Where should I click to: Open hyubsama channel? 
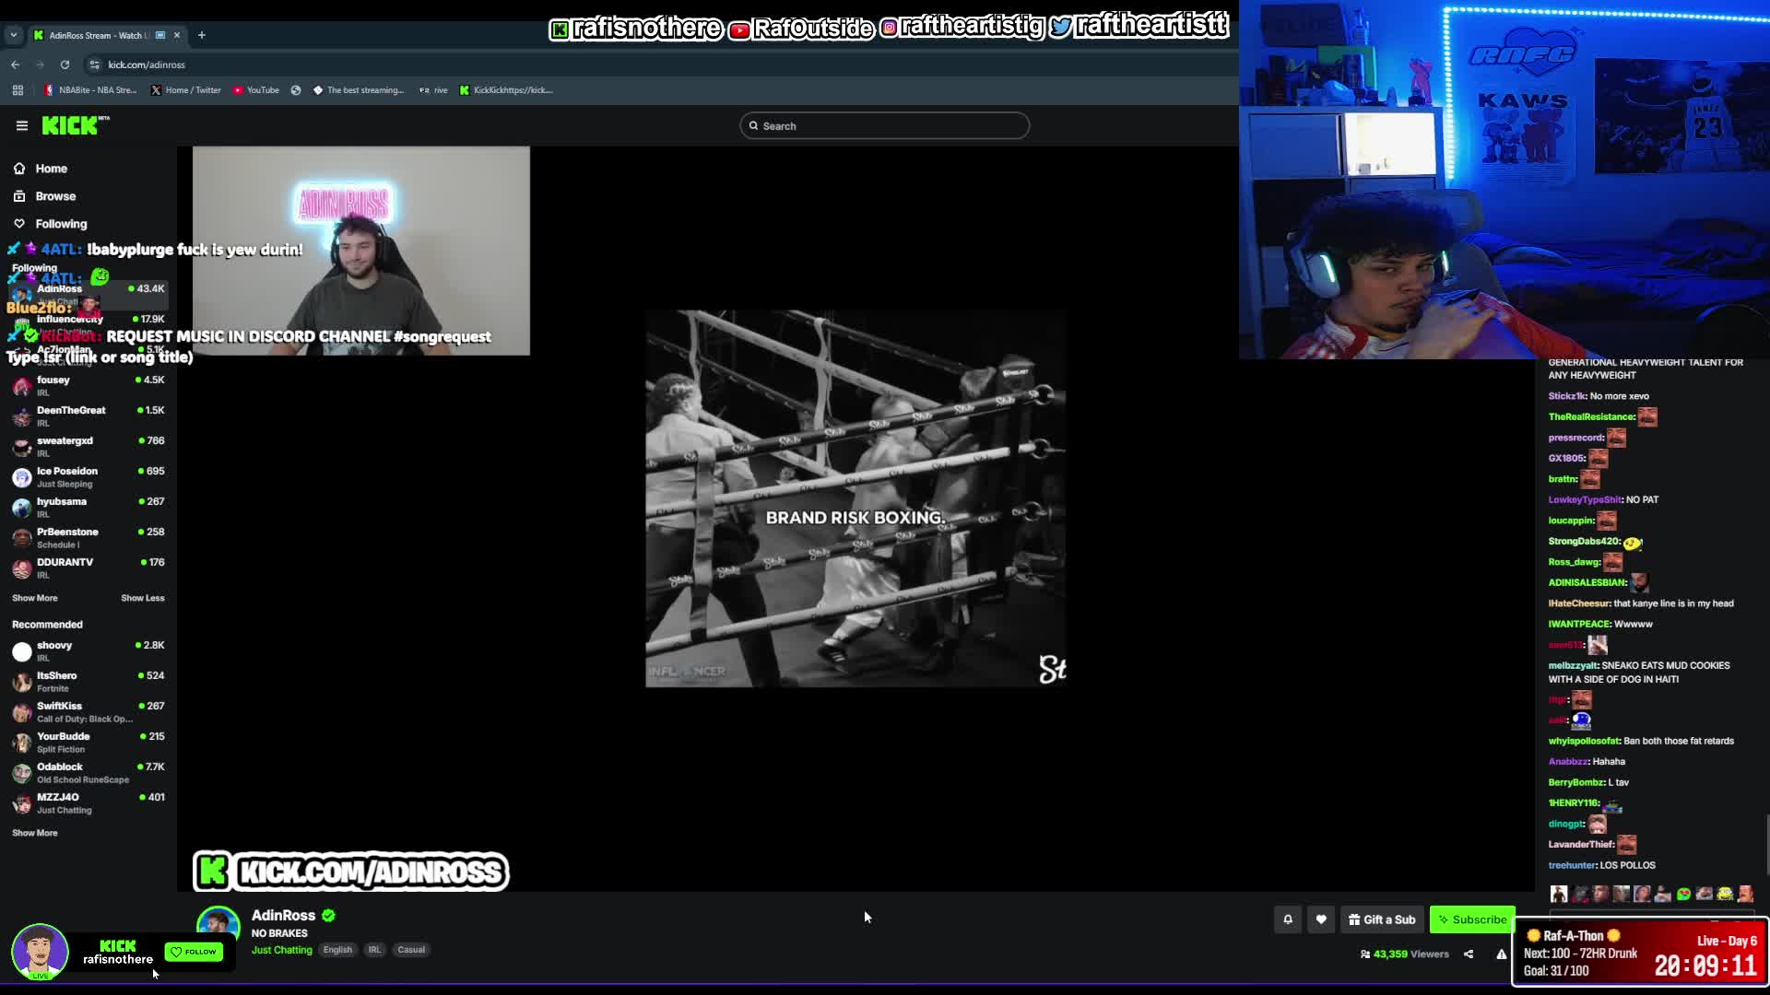coord(88,508)
